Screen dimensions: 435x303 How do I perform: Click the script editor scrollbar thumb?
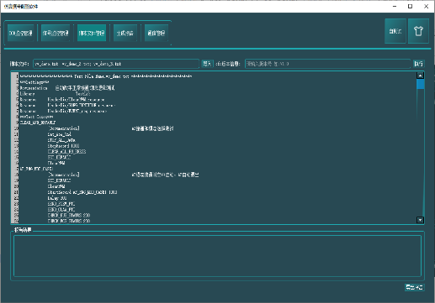[420, 84]
